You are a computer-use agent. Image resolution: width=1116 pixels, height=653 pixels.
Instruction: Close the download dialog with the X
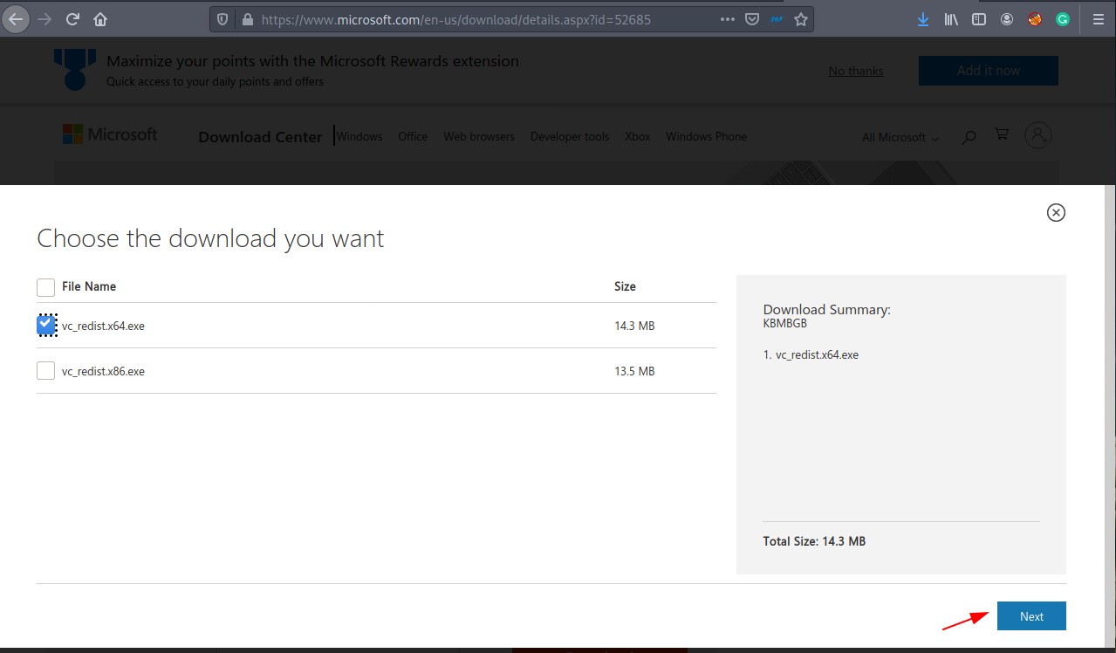(x=1056, y=212)
